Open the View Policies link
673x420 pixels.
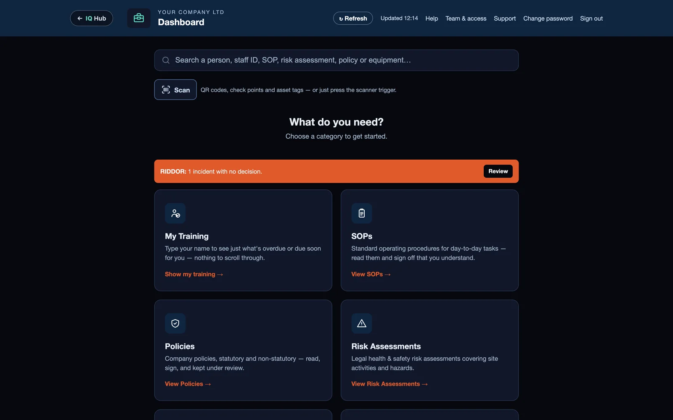click(188, 384)
